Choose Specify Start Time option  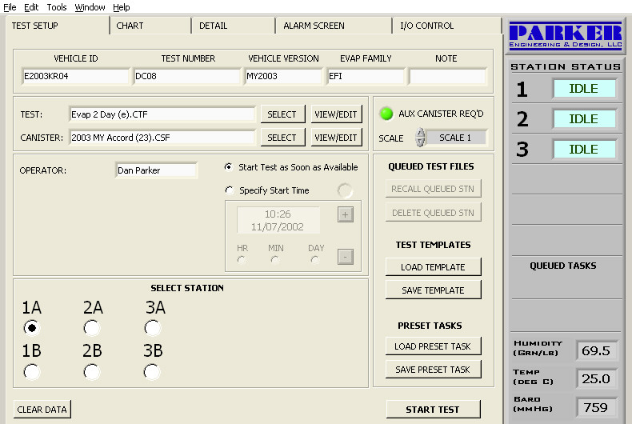tap(230, 190)
